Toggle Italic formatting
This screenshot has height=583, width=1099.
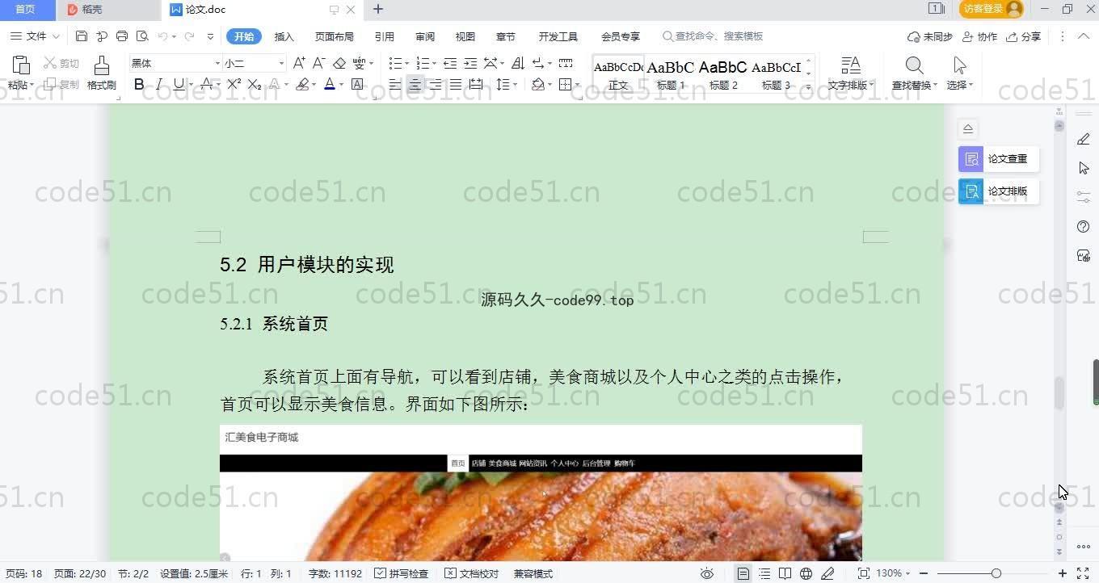pyautogui.click(x=159, y=84)
